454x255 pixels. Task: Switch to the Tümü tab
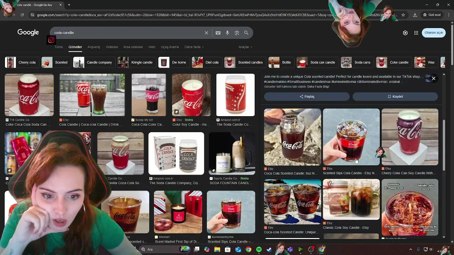pyautogui.click(x=59, y=47)
